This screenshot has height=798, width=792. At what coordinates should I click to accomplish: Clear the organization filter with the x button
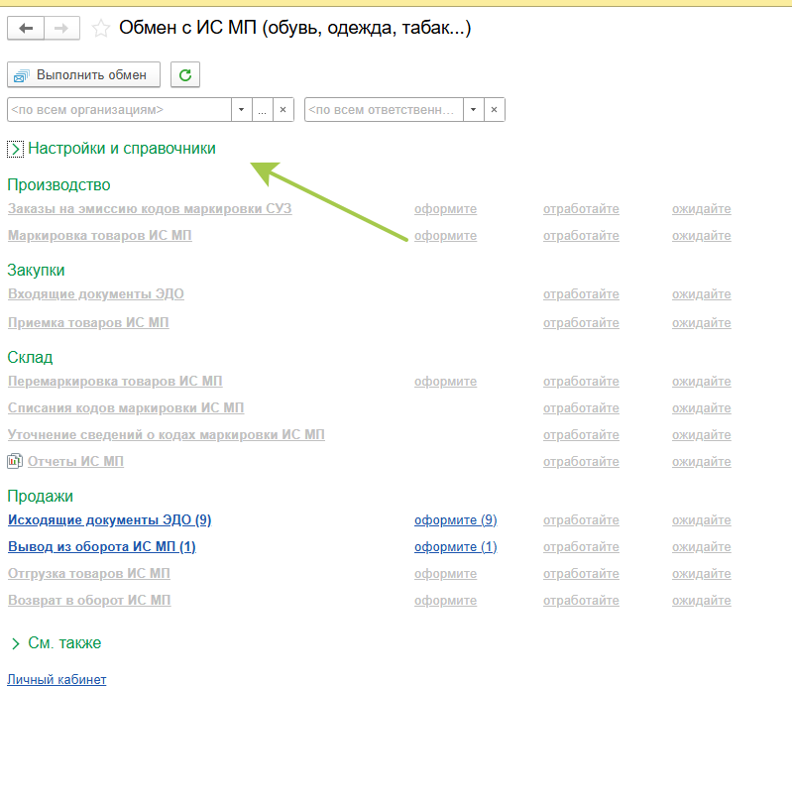click(283, 109)
